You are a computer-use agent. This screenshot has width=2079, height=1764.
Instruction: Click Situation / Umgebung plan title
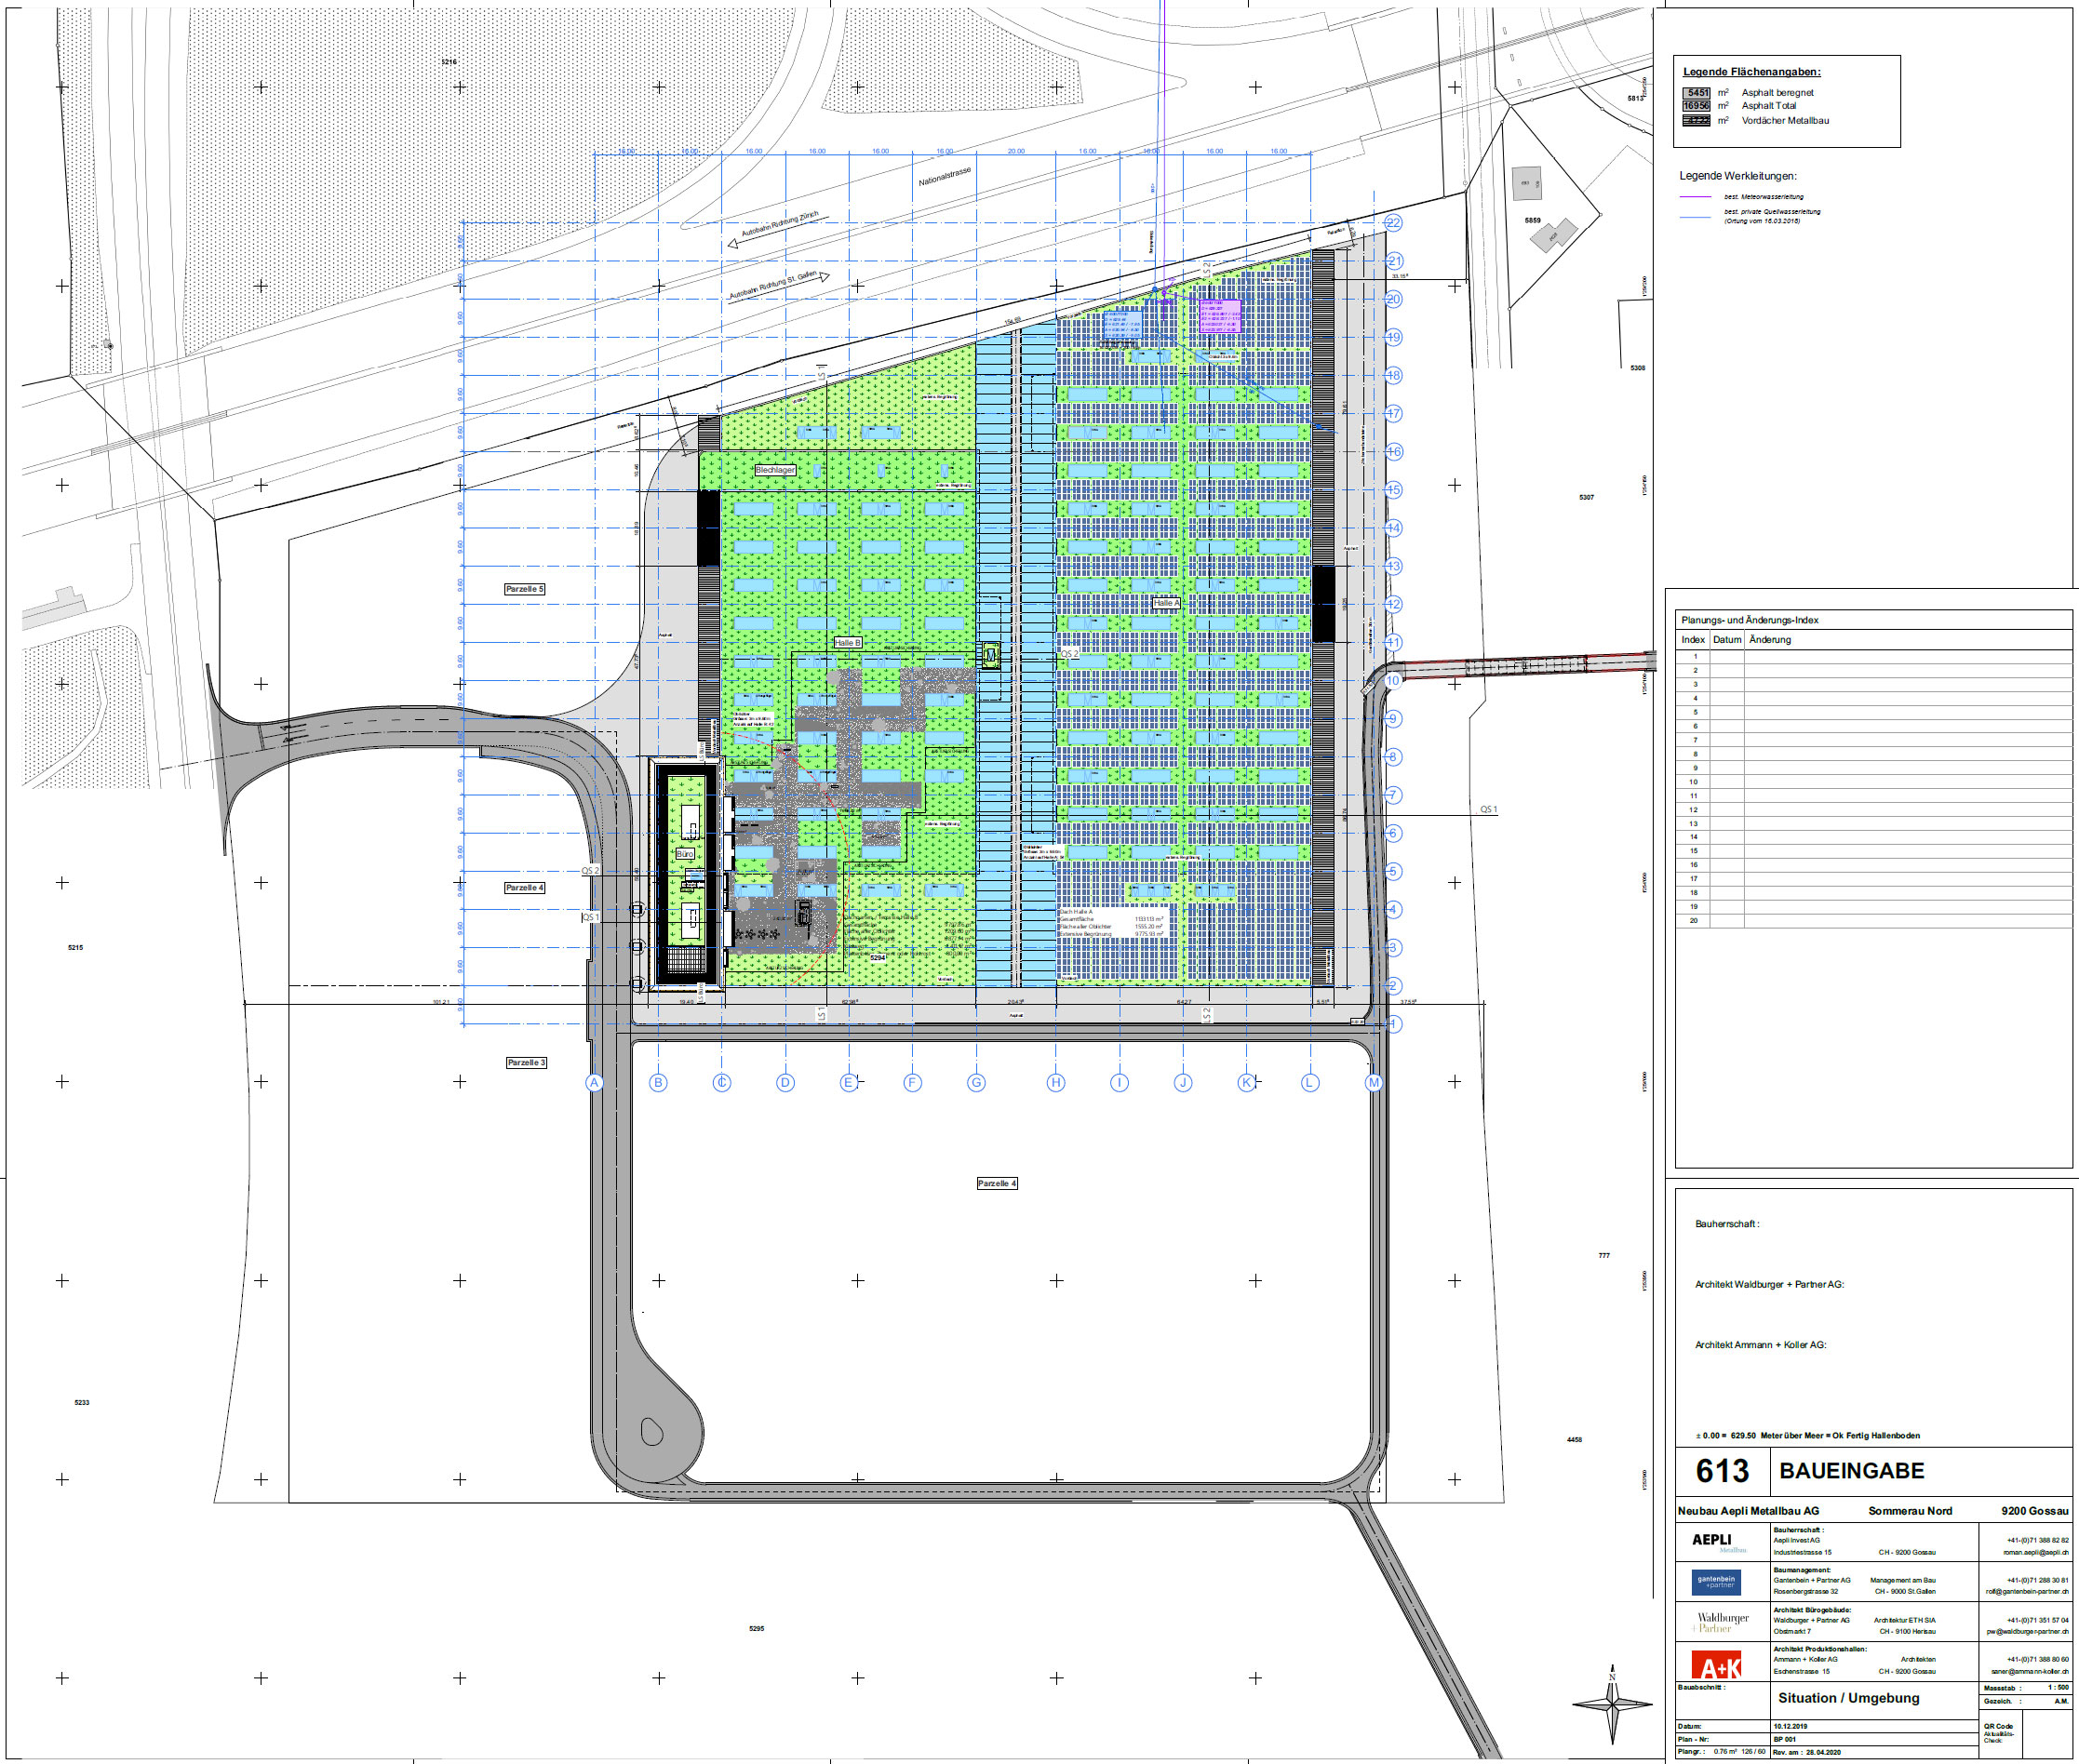click(x=1848, y=1697)
